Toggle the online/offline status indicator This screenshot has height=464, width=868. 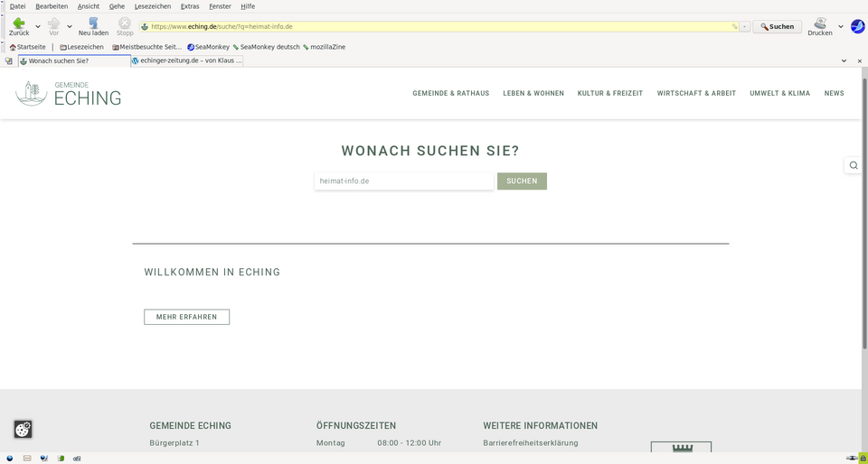tap(851, 458)
